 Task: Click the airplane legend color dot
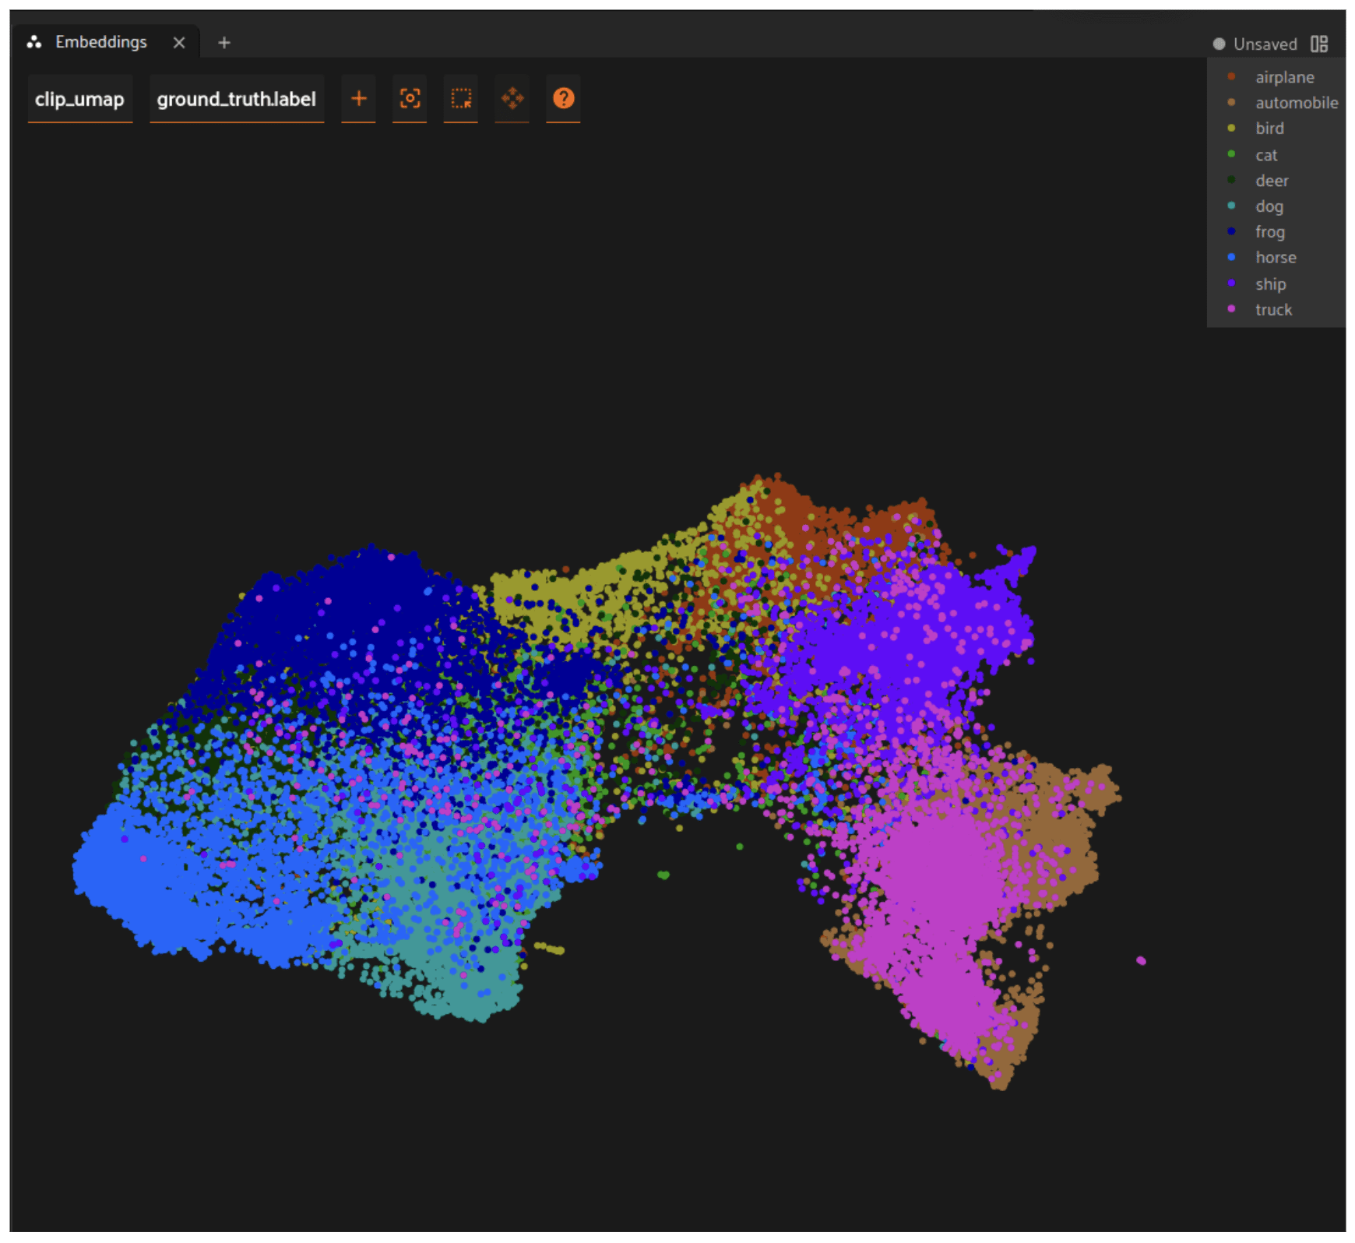(1231, 76)
